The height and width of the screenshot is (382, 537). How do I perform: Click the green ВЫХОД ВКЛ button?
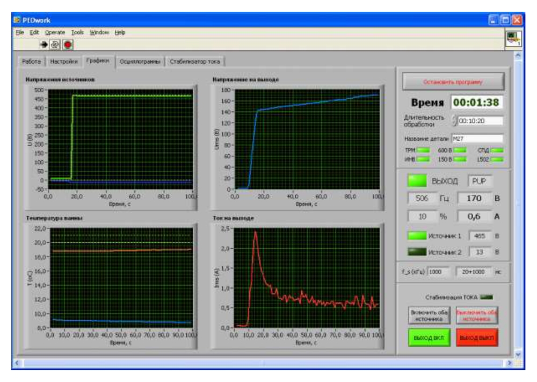point(429,338)
